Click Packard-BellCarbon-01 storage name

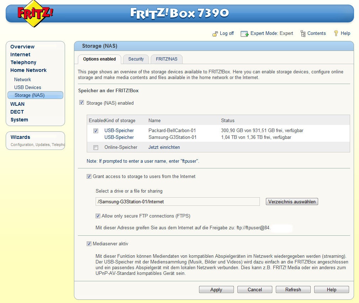[172, 131]
